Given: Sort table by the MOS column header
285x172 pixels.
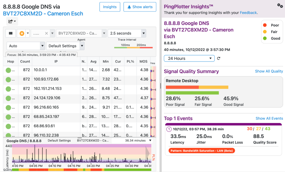Looking at the screenshot, I should (143, 61).
